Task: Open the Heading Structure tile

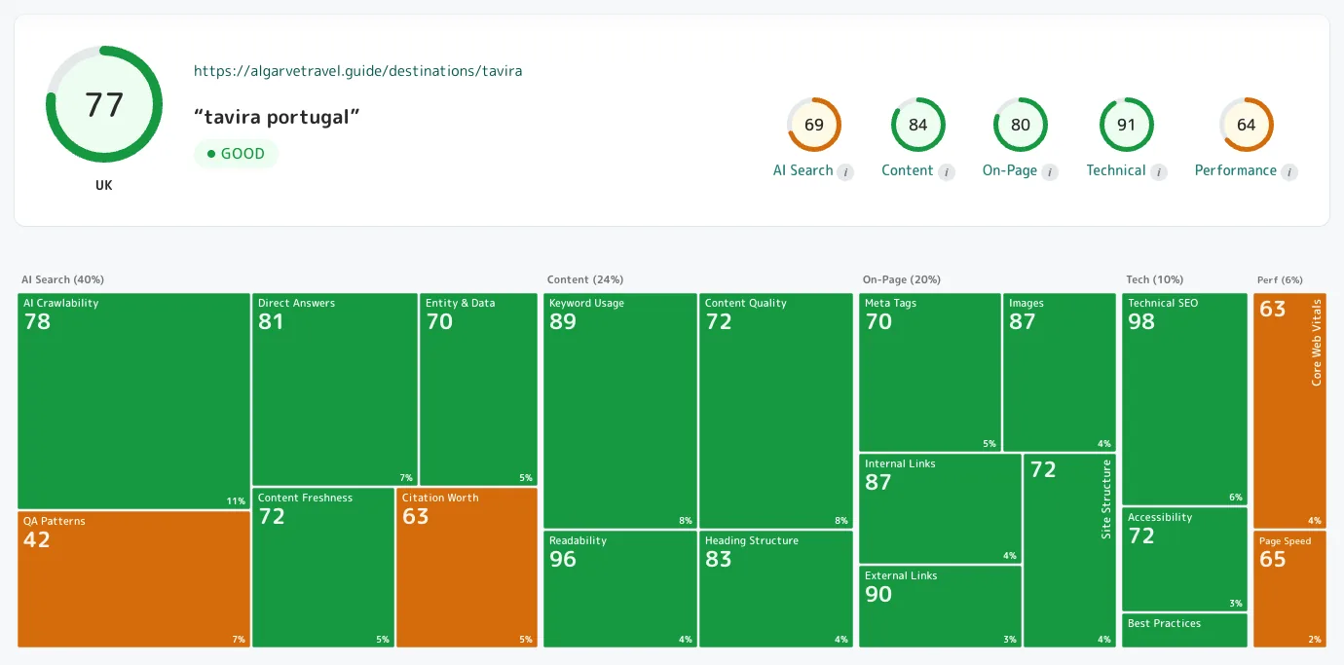Action: [776, 589]
